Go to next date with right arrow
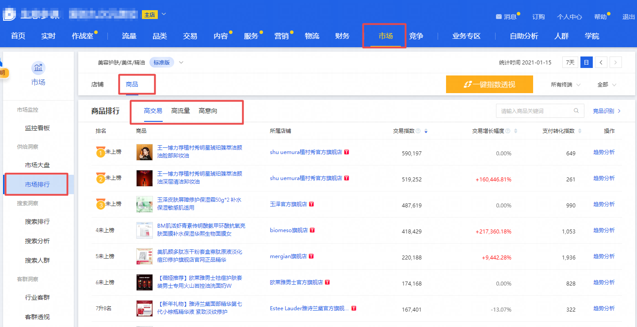637x327 pixels. [x=616, y=63]
